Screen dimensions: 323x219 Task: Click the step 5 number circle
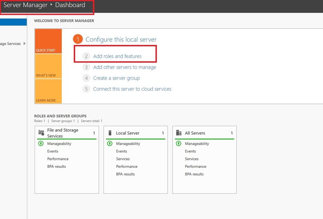click(x=86, y=89)
